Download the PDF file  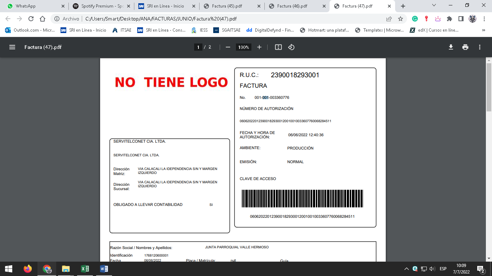point(451,47)
